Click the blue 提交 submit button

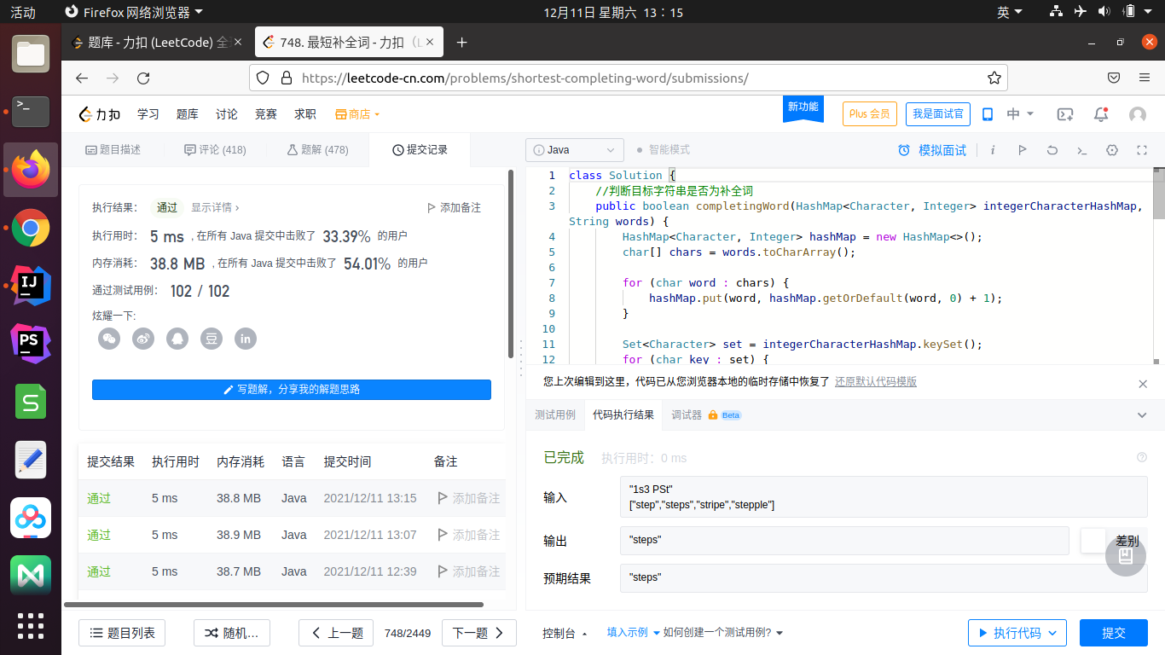click(1114, 633)
